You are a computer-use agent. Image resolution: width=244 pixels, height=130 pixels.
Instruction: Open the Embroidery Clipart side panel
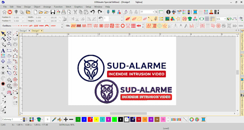(242, 105)
